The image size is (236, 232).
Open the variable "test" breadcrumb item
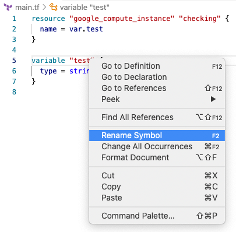[84, 8]
